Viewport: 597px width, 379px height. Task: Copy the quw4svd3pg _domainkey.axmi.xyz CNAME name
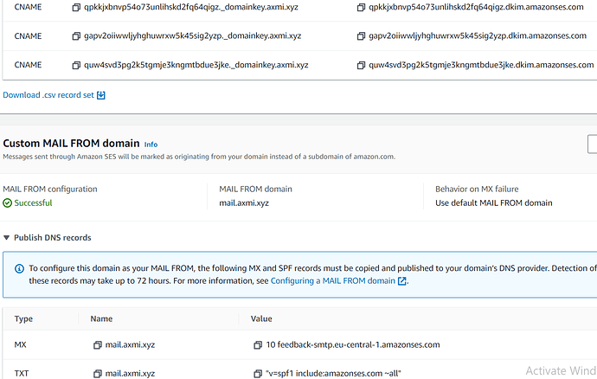point(76,65)
